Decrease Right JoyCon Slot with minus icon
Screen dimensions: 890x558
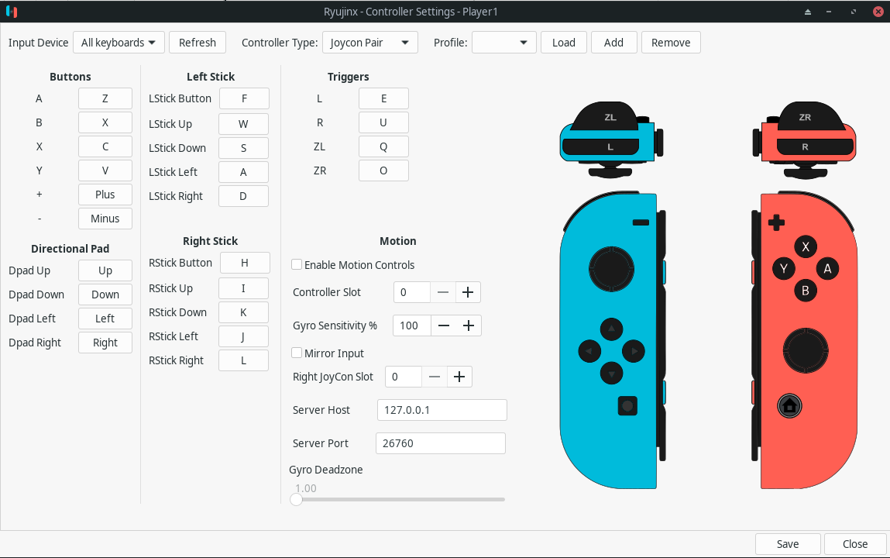435,377
